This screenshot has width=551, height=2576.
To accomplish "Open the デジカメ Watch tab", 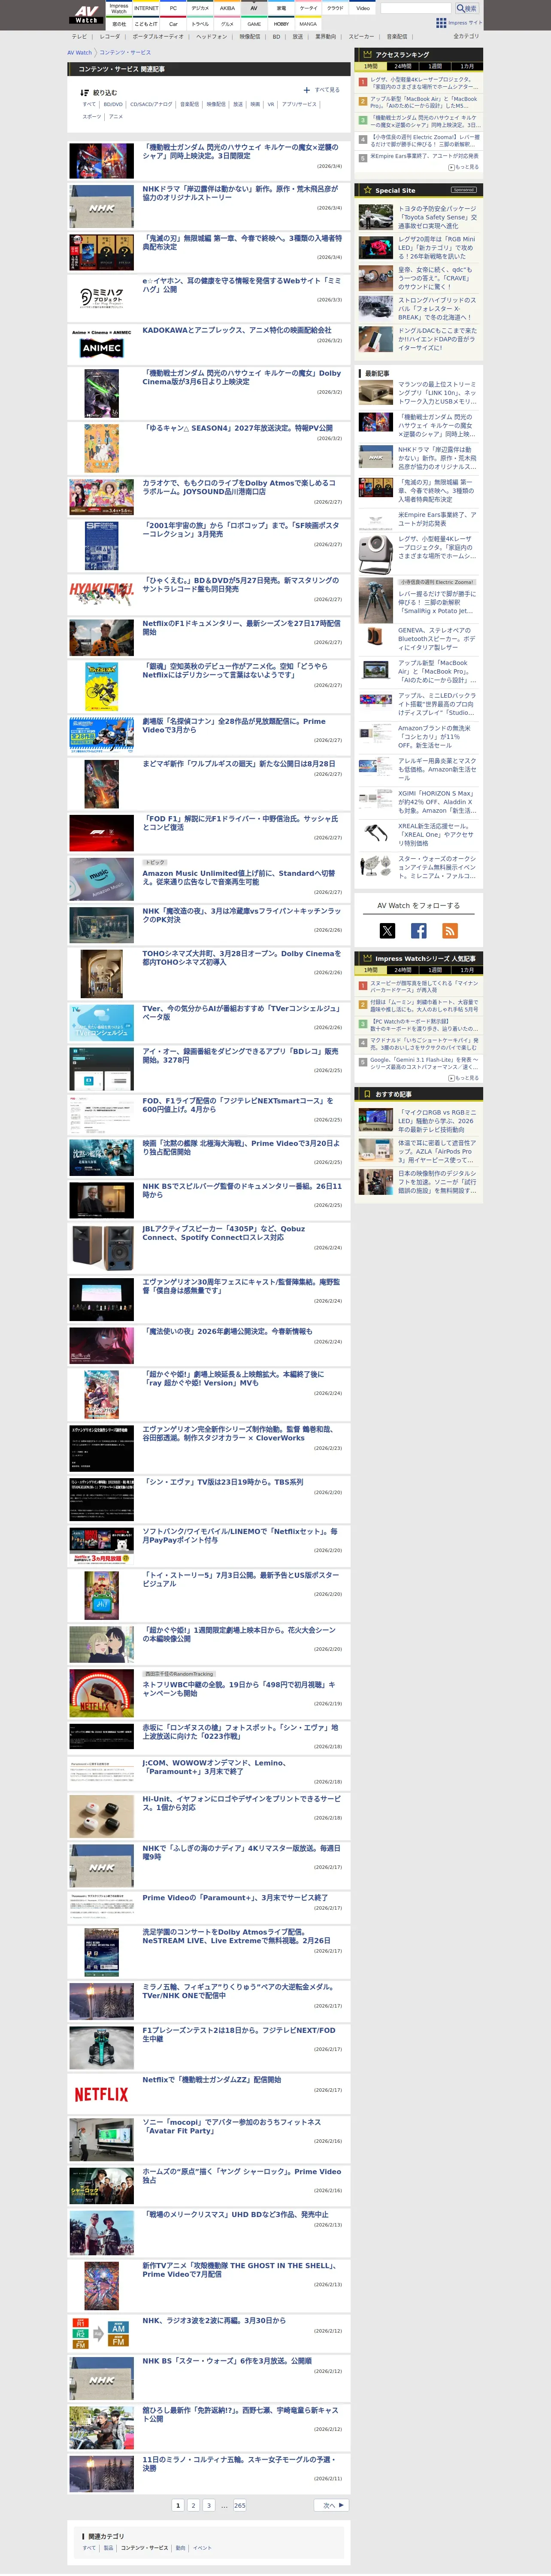I will pos(200,8).
